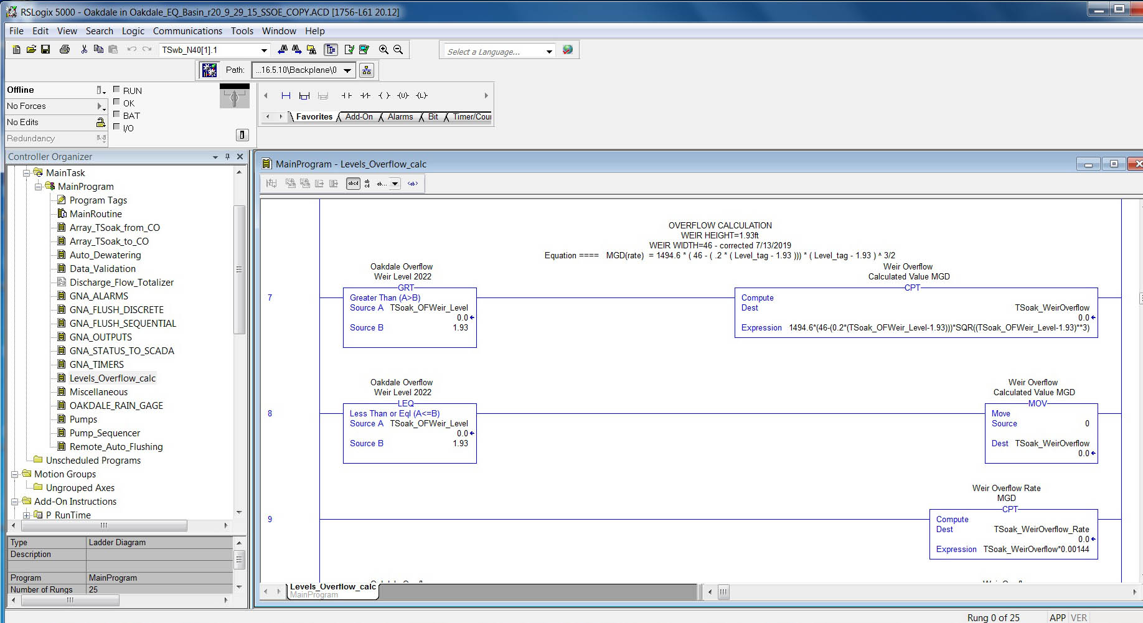The height and width of the screenshot is (623, 1143).
Task: Insert Output Unlatch (OTU) coil
Action: point(403,96)
